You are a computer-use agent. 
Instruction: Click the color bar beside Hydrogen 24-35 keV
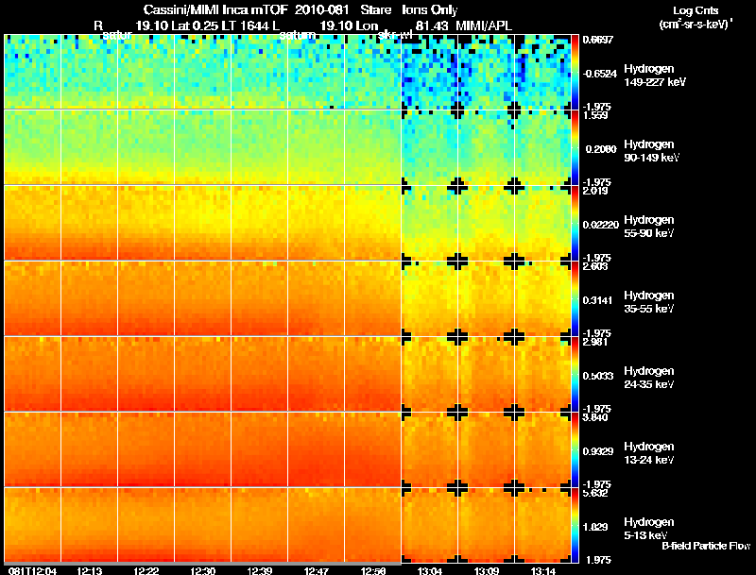[575, 374]
